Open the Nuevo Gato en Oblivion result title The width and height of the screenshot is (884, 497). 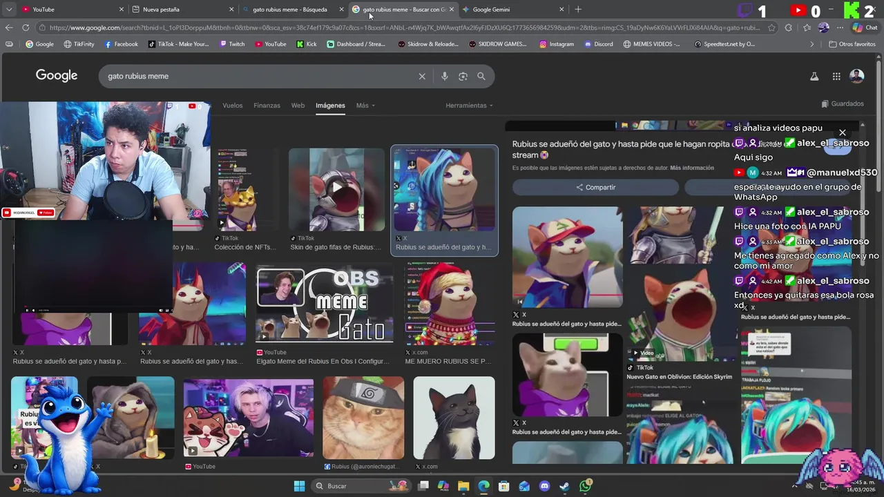click(x=679, y=377)
